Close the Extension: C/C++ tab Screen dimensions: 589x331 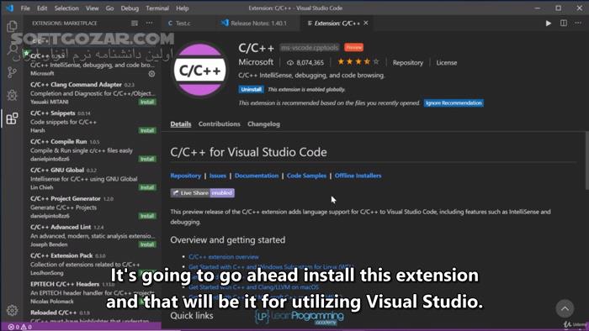(x=366, y=24)
